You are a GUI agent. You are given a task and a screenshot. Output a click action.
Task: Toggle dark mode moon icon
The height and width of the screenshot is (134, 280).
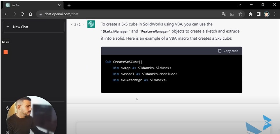point(8,108)
